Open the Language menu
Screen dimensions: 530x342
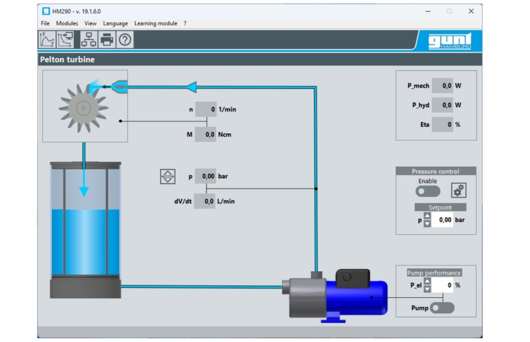(115, 23)
